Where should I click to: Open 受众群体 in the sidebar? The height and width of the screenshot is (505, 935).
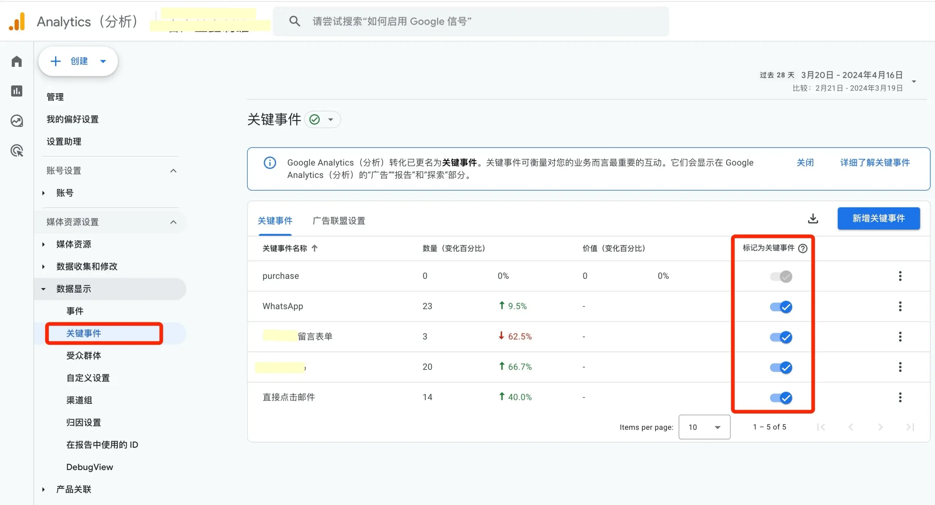84,356
